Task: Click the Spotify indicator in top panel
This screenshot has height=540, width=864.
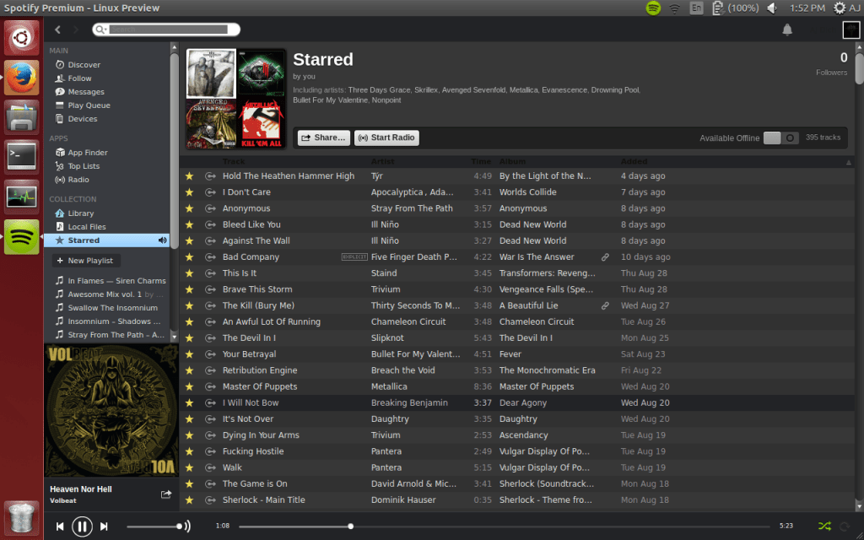Action: pyautogui.click(x=653, y=8)
